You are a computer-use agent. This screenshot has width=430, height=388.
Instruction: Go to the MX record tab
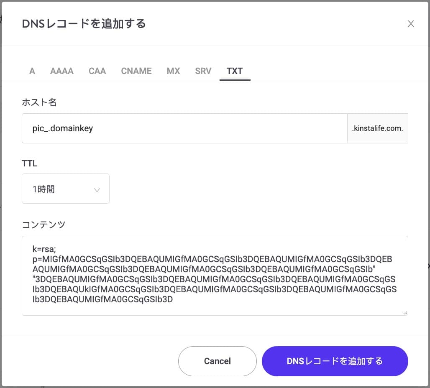(x=173, y=71)
